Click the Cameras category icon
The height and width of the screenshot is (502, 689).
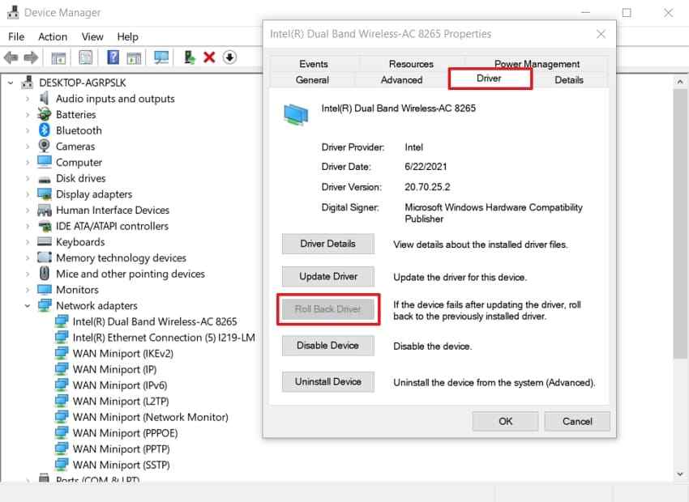click(x=44, y=146)
